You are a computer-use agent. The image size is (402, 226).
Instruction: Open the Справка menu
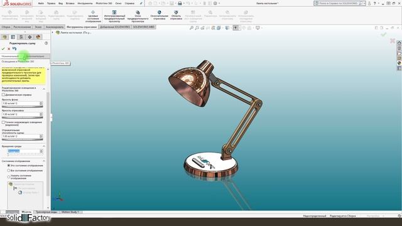coord(129,4)
